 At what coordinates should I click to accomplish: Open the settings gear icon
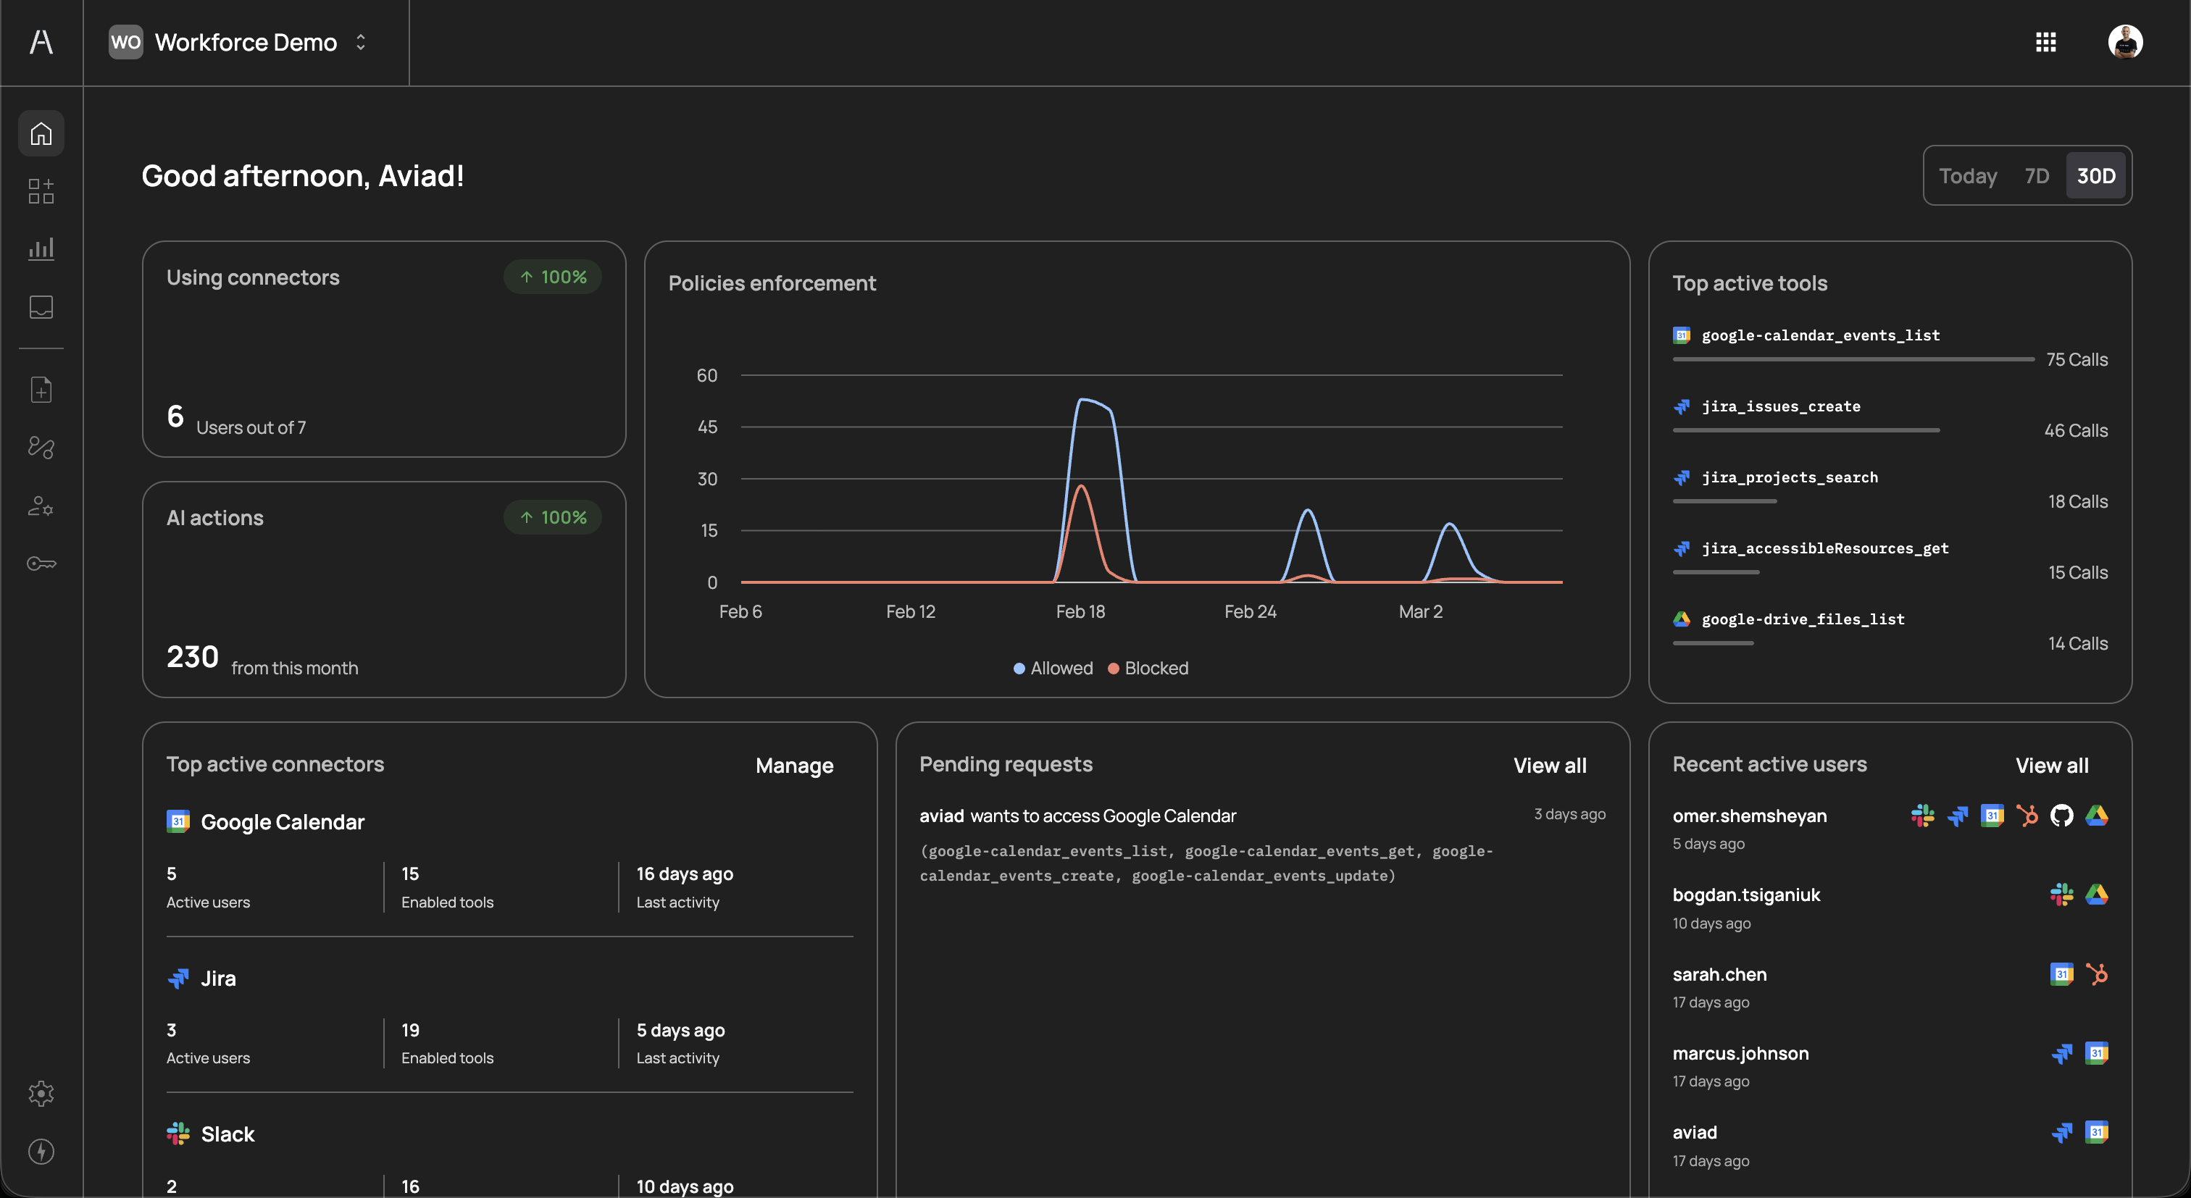pyautogui.click(x=41, y=1094)
